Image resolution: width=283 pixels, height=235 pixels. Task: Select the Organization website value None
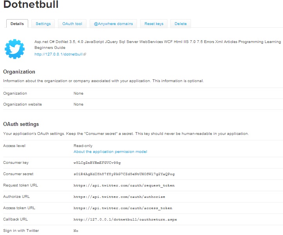pyautogui.click(x=78, y=104)
